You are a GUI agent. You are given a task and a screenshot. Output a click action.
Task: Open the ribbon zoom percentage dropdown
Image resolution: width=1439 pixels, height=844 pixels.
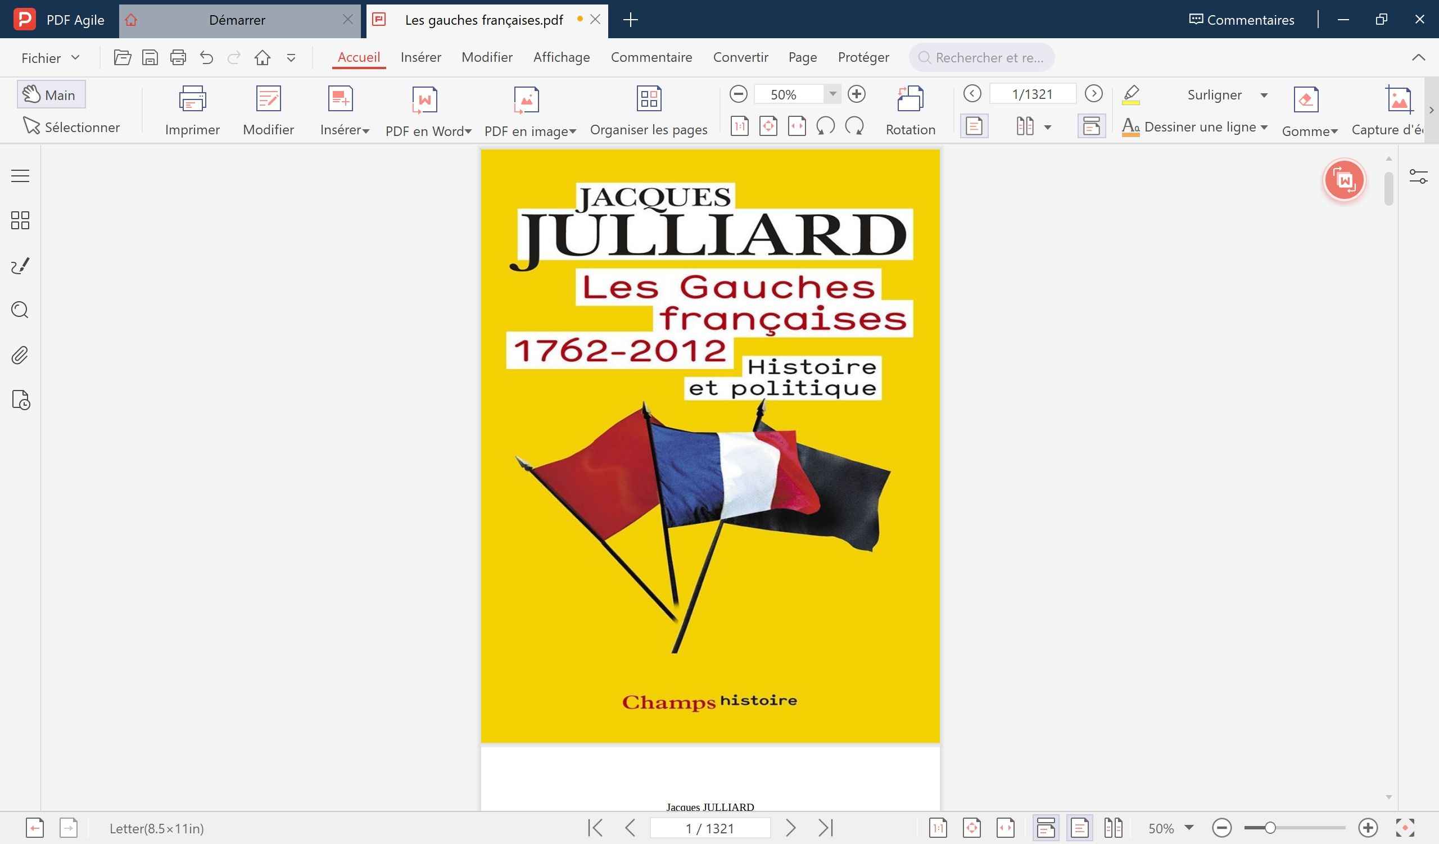832,94
